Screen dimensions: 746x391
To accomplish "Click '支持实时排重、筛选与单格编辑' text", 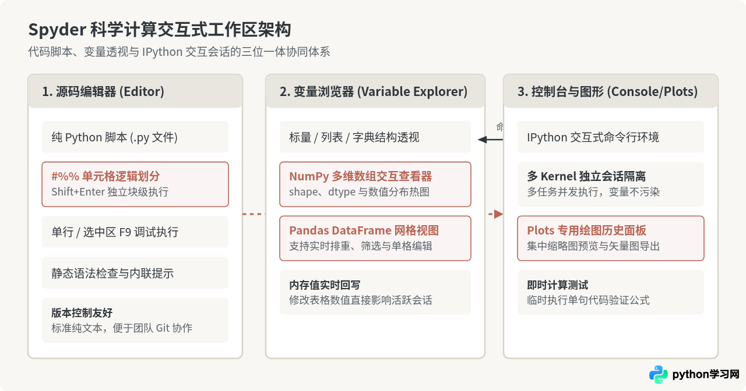I will pyautogui.click(x=361, y=246).
